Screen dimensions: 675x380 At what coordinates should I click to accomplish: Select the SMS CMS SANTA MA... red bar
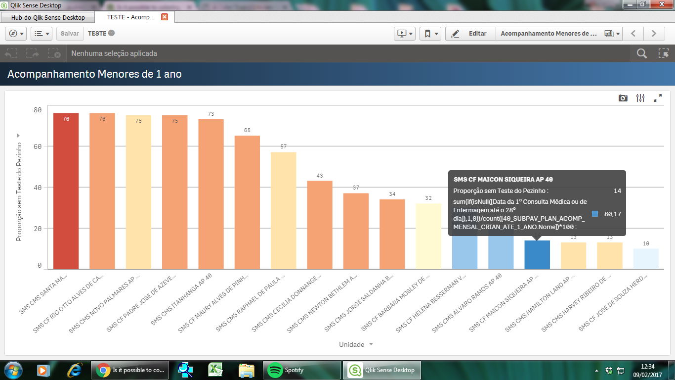[66, 191]
